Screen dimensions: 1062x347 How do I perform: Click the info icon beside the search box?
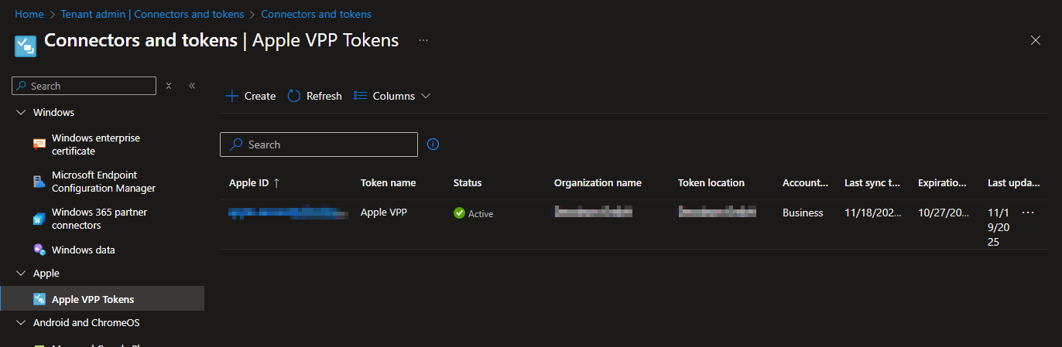[x=433, y=145]
